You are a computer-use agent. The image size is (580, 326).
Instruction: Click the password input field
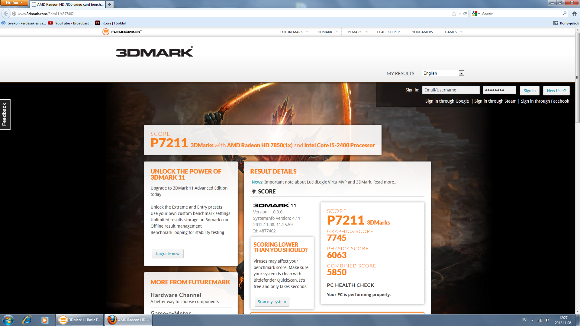click(x=499, y=90)
